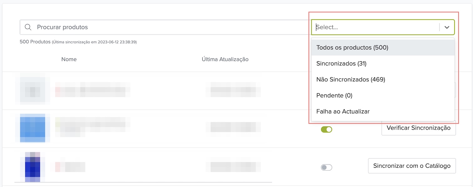473x187 pixels.
Task: Open the dark blue bottle thumbnail
Action: coord(33,167)
